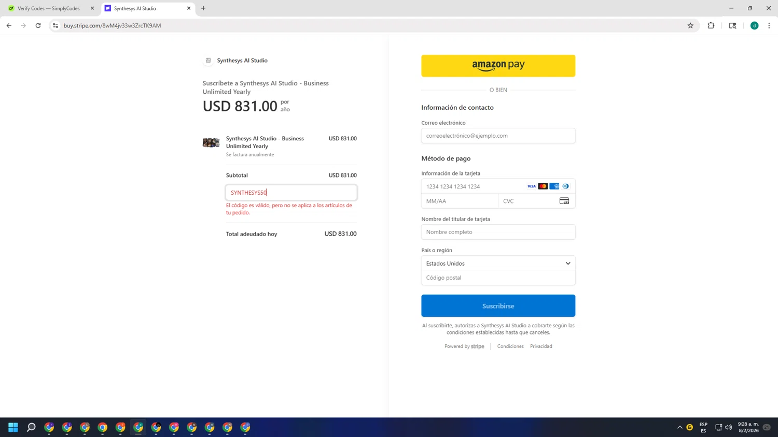The height and width of the screenshot is (437, 778).
Task: Open the Condiciones link
Action: tap(510, 346)
